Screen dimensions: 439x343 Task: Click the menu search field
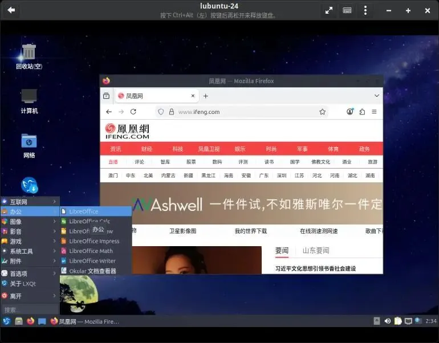(30, 310)
